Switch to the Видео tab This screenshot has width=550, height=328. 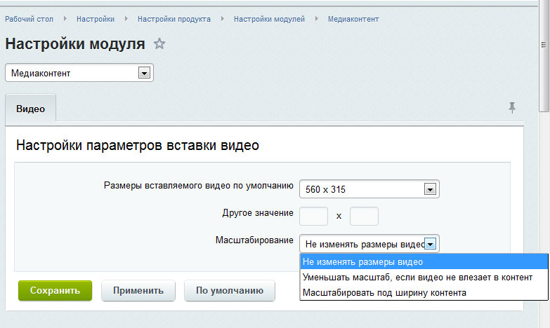coord(30,109)
